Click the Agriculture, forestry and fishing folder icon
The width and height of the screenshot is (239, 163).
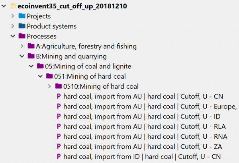tap(31, 46)
